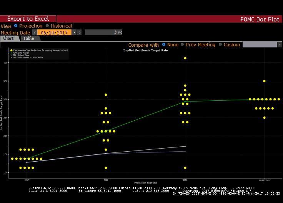Viewport: 283px width, 203px height.
Task: Select Compare with Custom option
Action: pyautogui.click(x=220, y=44)
